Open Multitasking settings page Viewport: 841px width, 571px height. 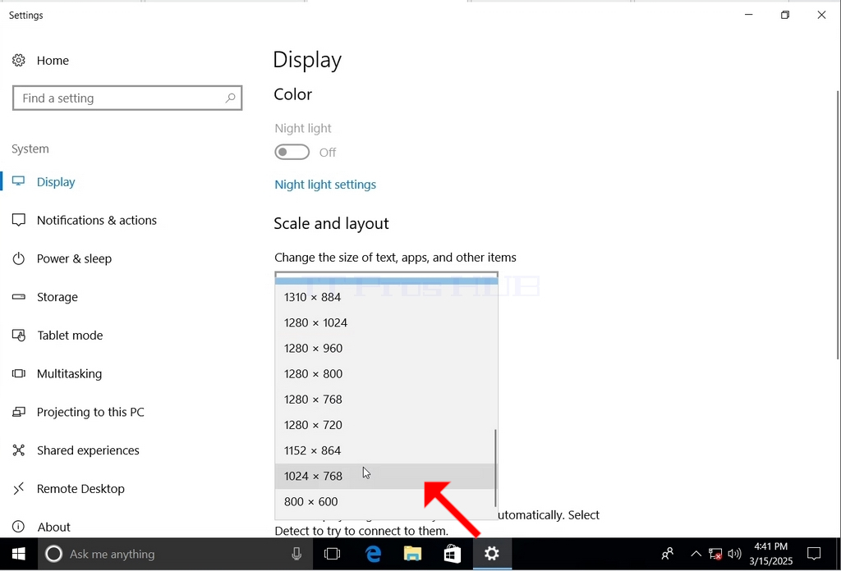(69, 374)
